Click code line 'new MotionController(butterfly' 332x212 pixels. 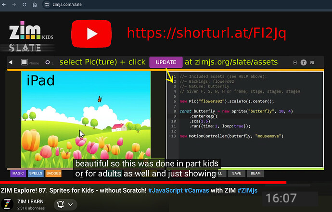pos(231,136)
